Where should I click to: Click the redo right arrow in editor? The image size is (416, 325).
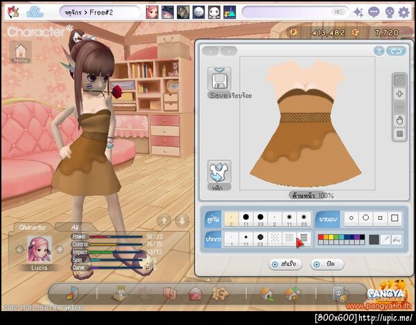tap(228, 51)
